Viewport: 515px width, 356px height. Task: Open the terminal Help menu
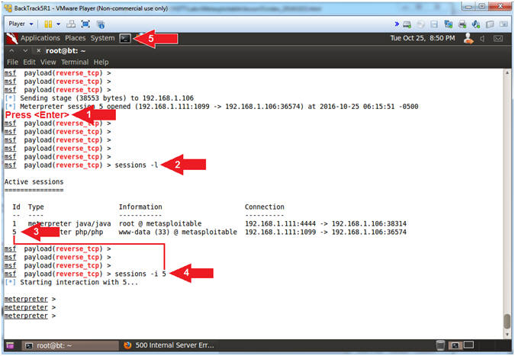tap(101, 62)
